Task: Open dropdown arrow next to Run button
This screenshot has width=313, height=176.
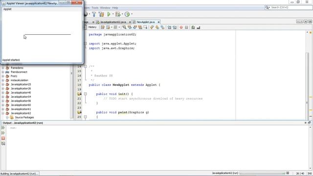Action: click(113, 14)
